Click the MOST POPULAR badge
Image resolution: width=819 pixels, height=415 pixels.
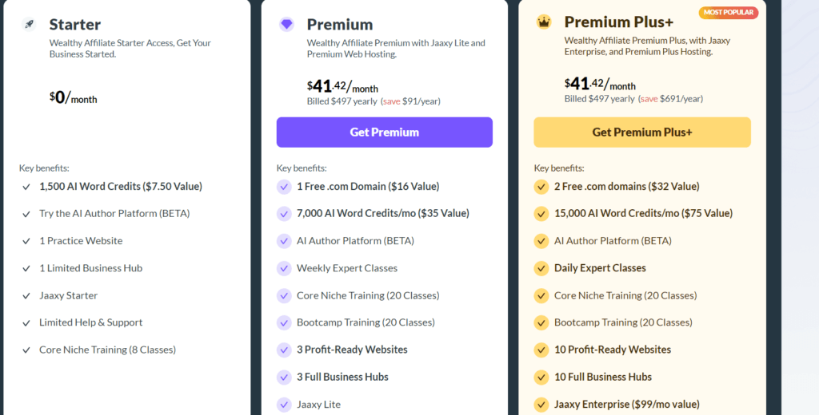(728, 13)
